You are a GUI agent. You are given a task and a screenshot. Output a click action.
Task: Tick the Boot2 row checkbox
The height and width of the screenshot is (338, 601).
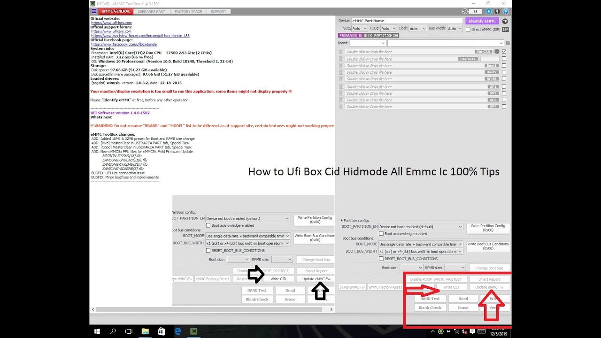[x=504, y=72]
